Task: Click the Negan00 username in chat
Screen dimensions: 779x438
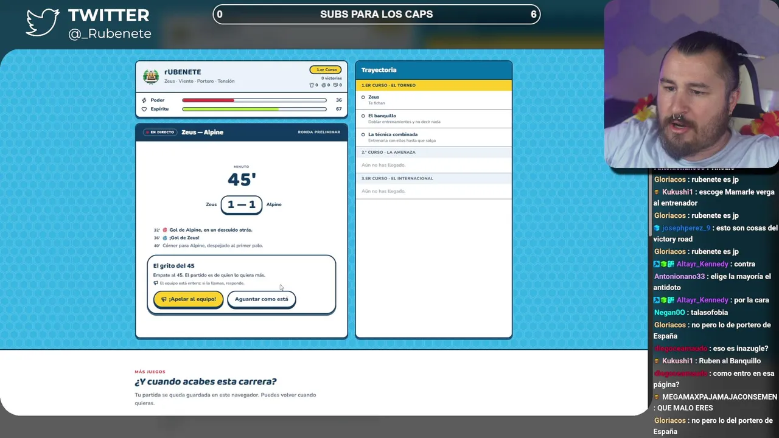Action: [669, 312]
